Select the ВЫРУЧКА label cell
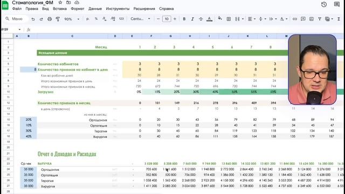Viewport: 345px width, 194px height. pos(45,164)
